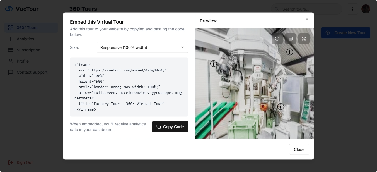Click the Size dropdown chevron arrow
Screen dimensions: 377x172
pyautogui.click(x=183, y=47)
